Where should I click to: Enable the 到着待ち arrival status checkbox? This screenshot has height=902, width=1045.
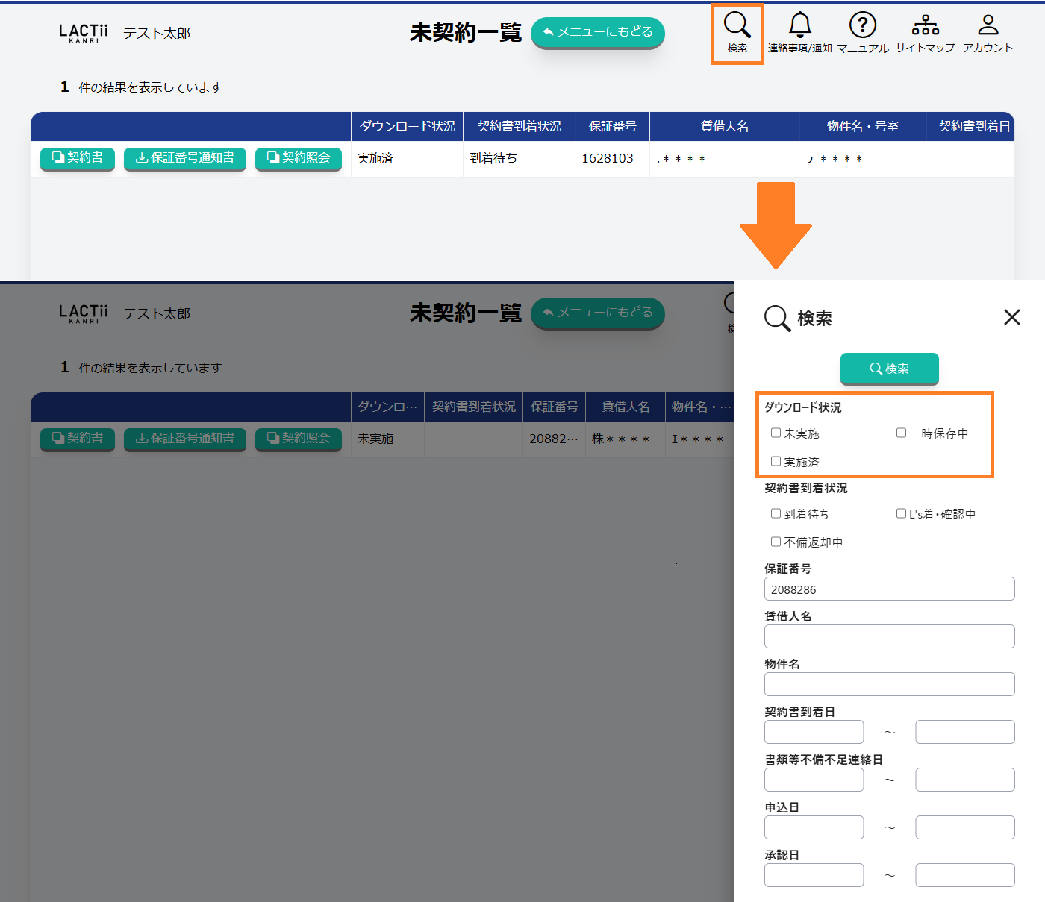776,513
